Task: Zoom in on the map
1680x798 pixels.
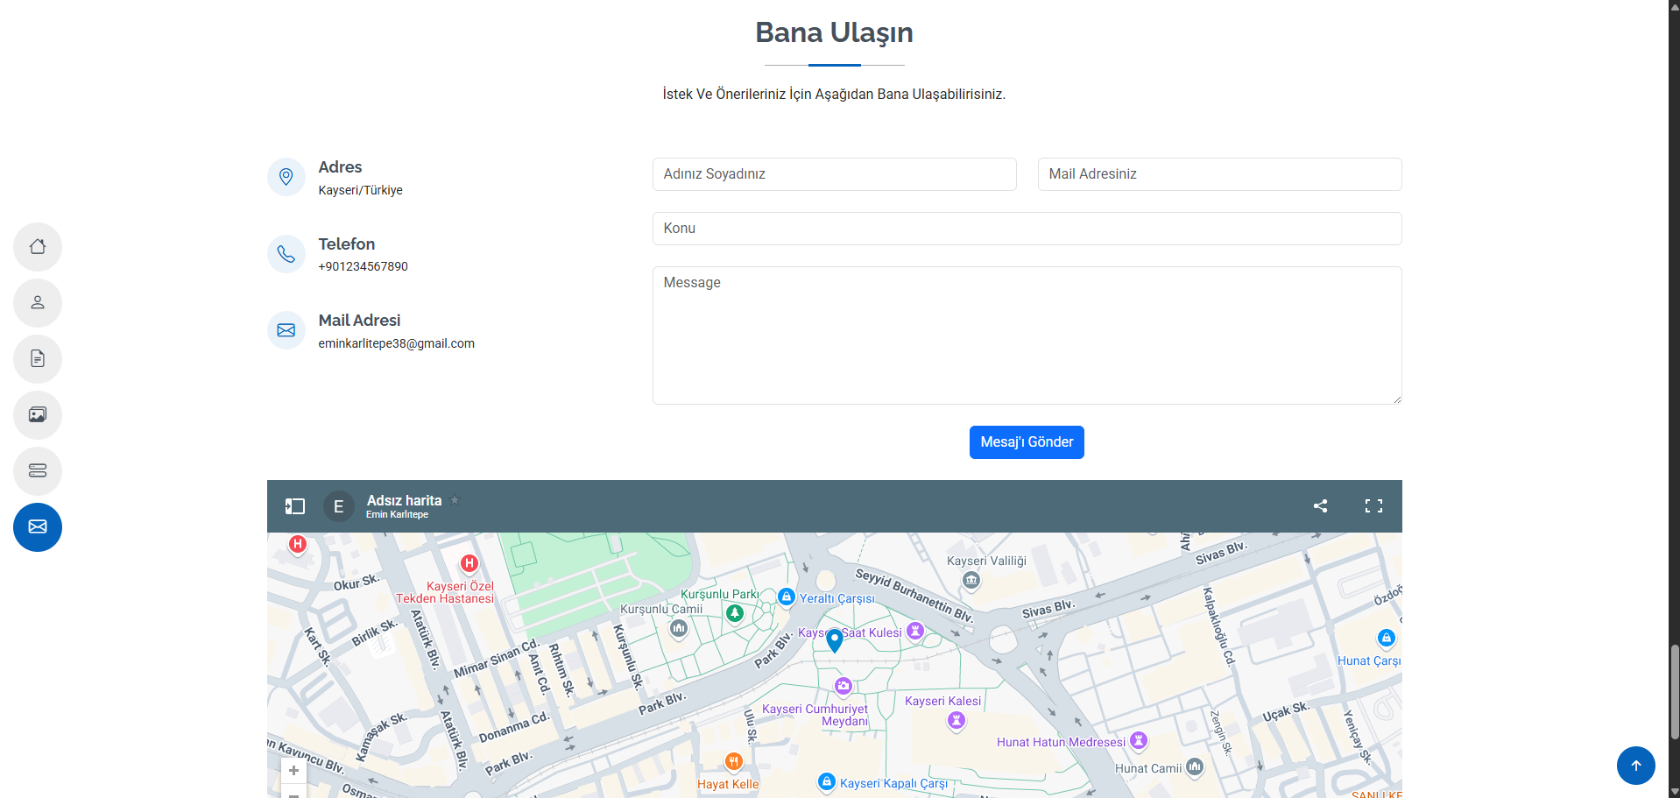Action: click(294, 771)
